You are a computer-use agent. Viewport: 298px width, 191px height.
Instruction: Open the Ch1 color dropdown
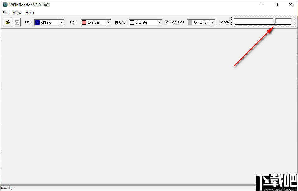61,22
